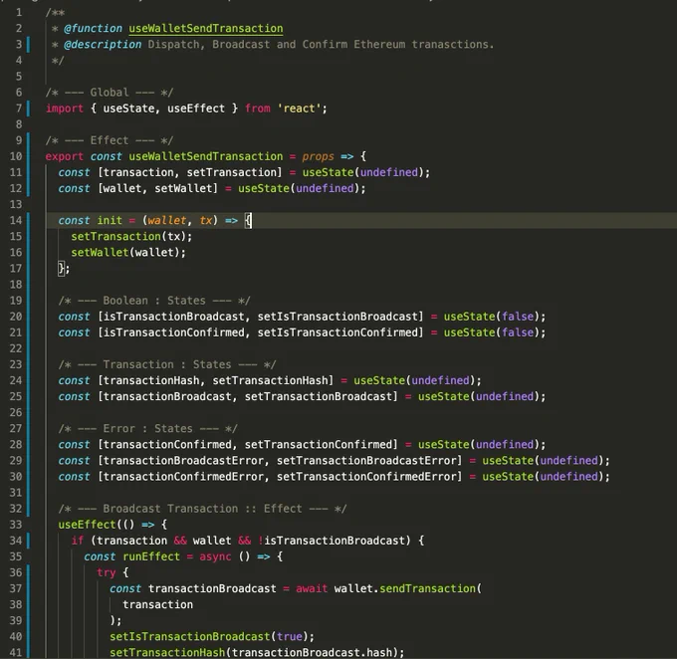Click transactionBroadcastError on line 29
Image resolution: width=677 pixels, height=659 pixels.
(183, 460)
